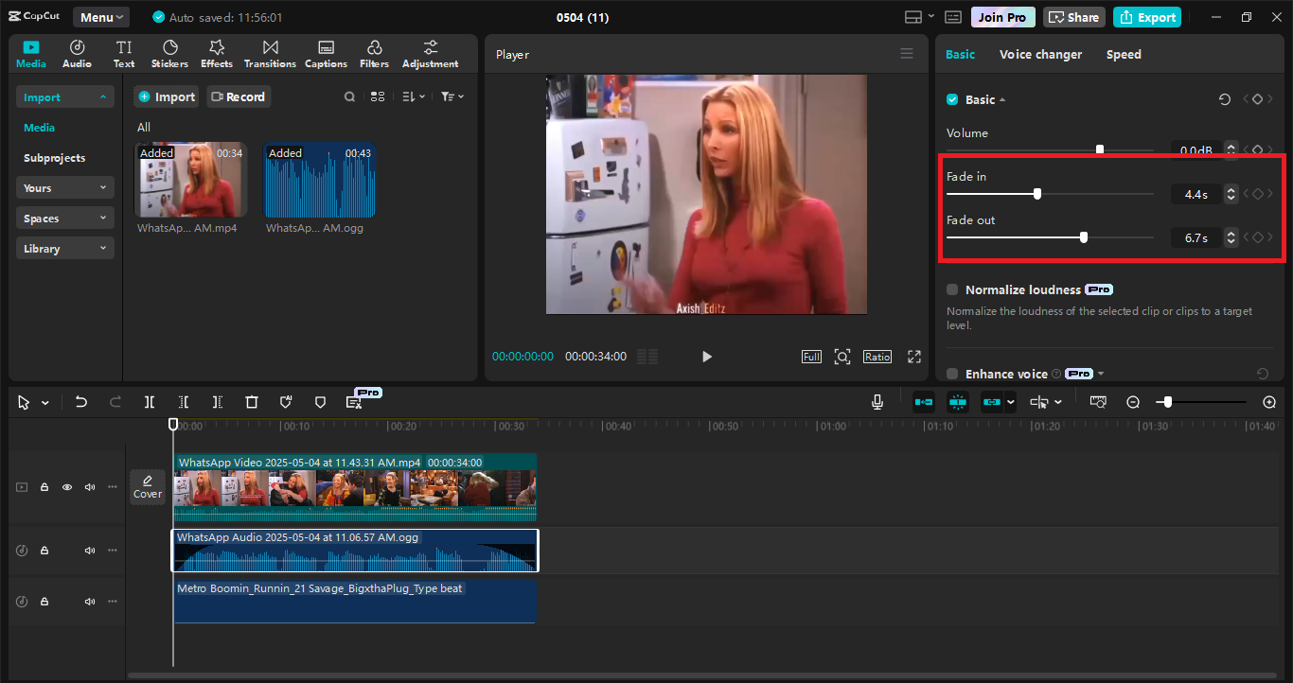The image size is (1293, 683).
Task: Play the video in the player
Action: click(706, 357)
